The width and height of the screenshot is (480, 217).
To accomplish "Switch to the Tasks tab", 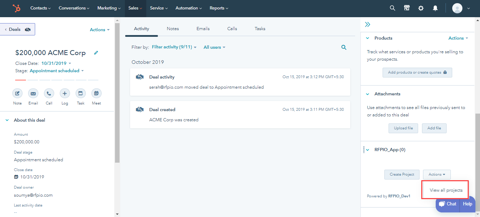I will coord(260,29).
